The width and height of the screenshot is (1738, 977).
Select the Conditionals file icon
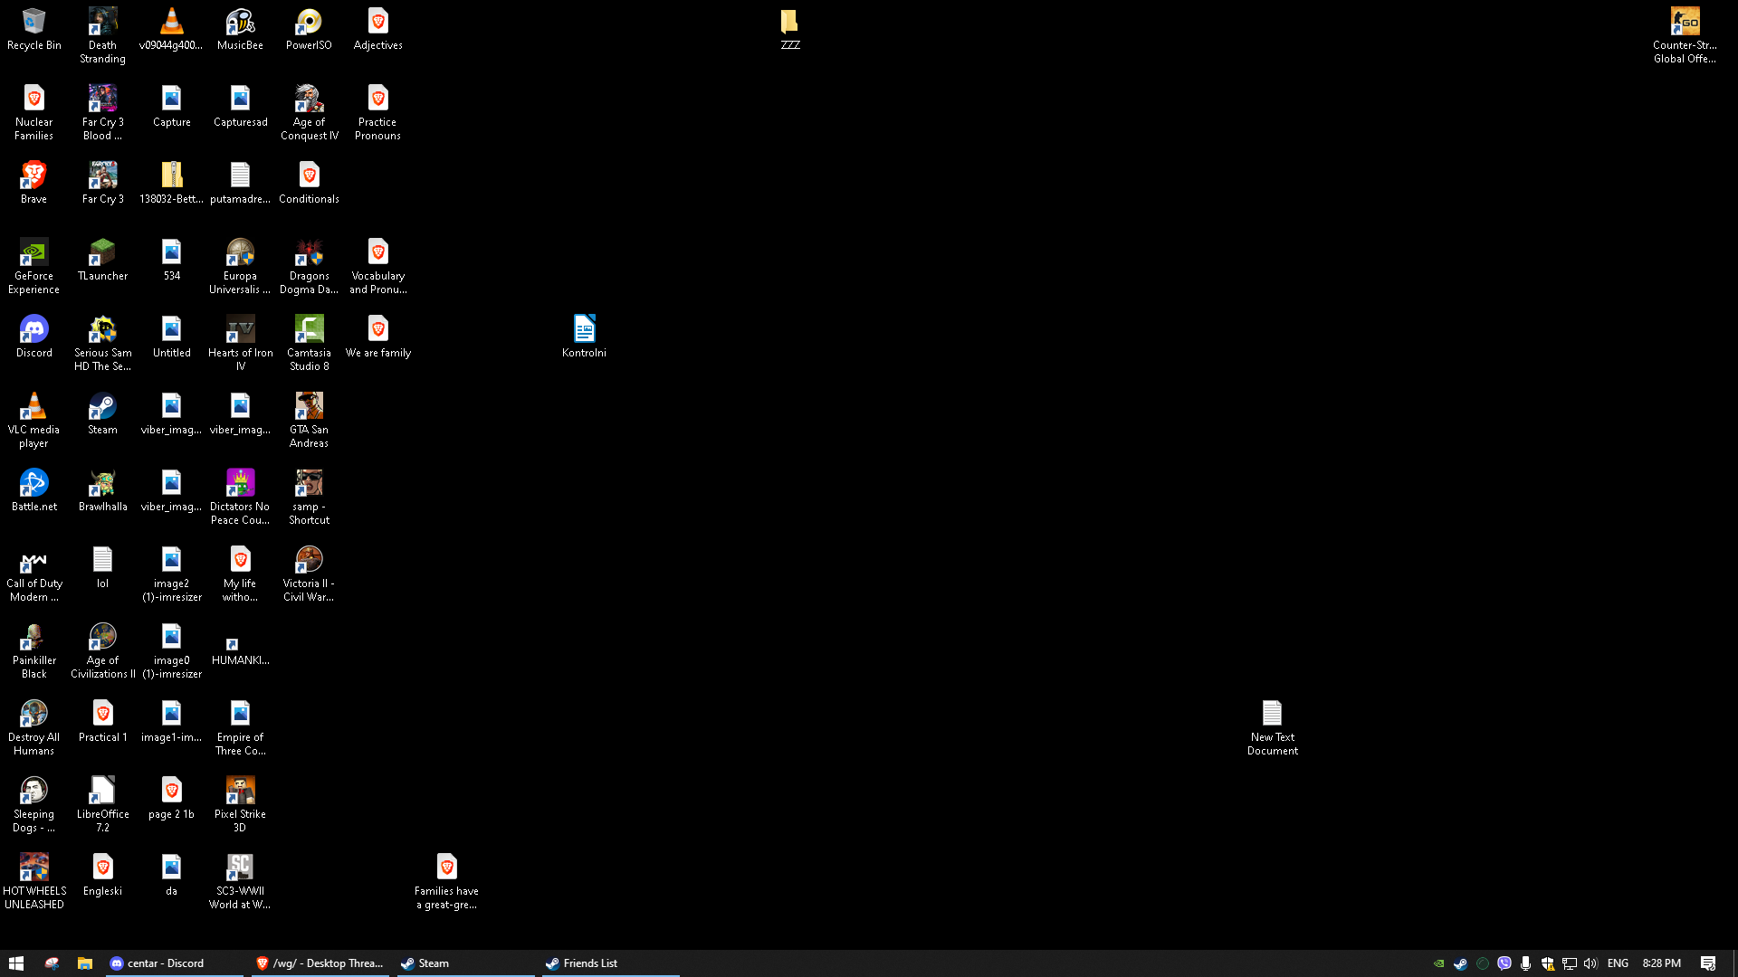point(309,183)
